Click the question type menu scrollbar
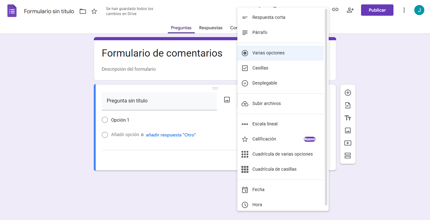 (x=326, y=107)
